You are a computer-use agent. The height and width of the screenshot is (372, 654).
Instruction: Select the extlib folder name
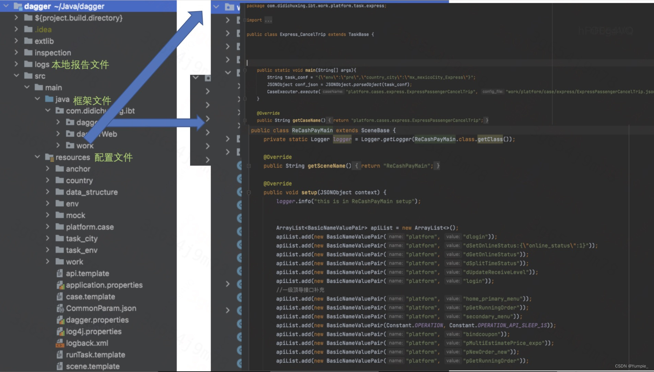pos(44,41)
